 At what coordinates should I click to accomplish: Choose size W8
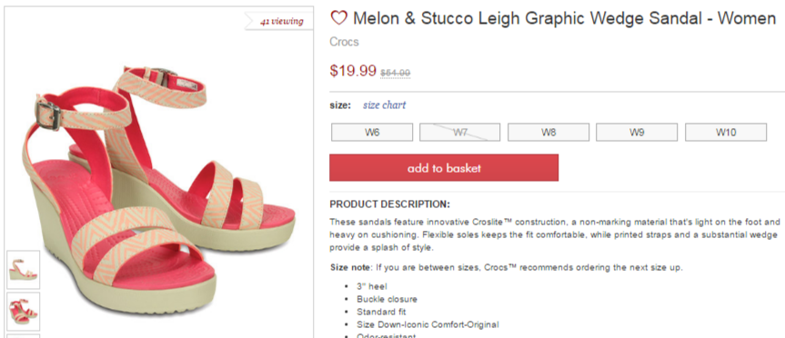tap(548, 133)
